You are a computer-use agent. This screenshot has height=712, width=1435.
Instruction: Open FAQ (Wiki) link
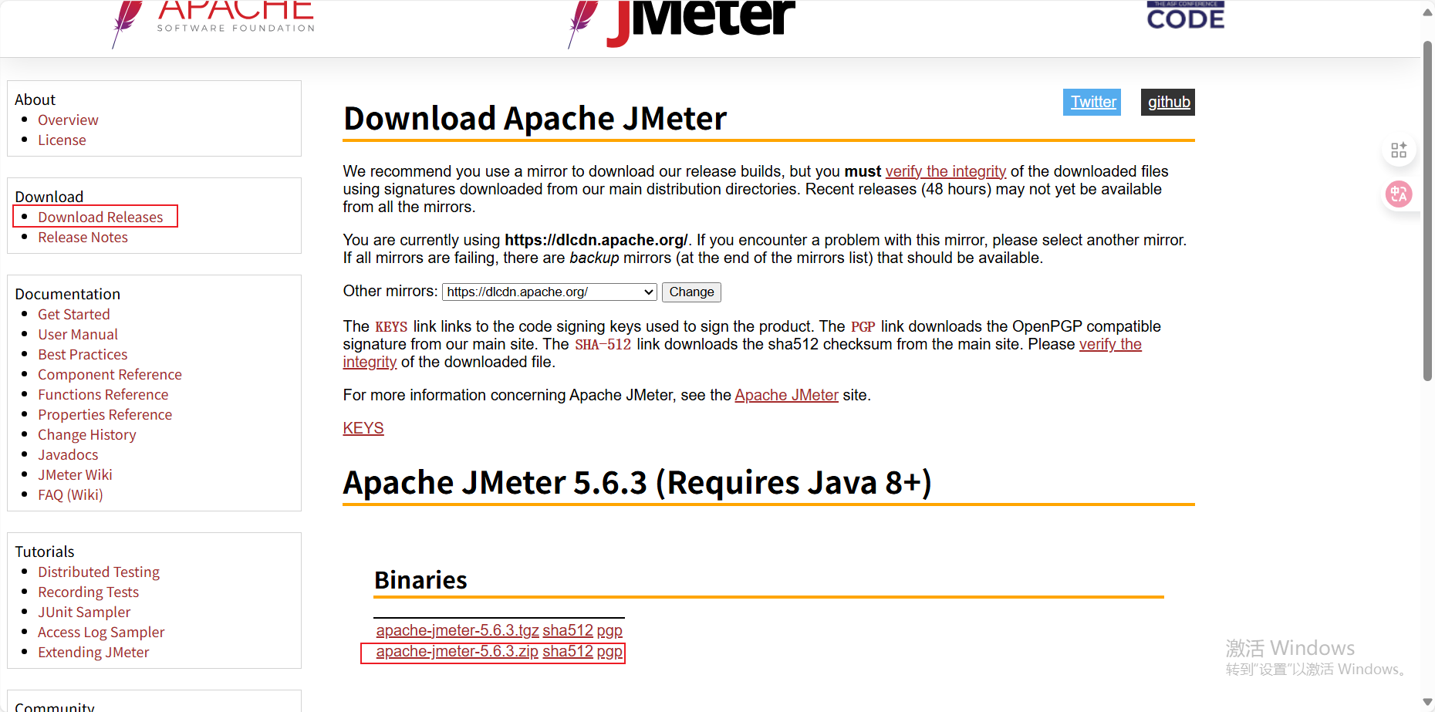coord(70,494)
